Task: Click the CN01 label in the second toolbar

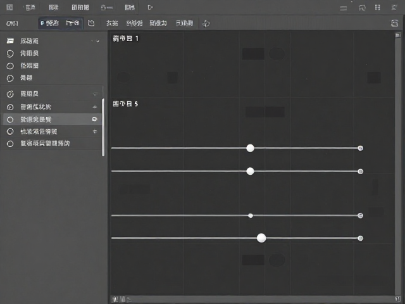Action: [12, 23]
